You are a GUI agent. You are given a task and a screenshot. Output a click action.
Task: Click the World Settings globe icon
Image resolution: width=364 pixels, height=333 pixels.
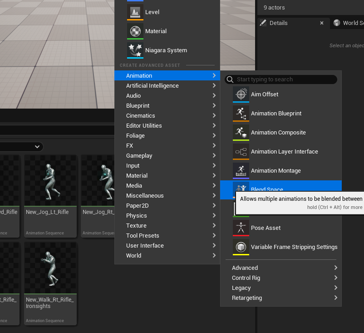337,23
